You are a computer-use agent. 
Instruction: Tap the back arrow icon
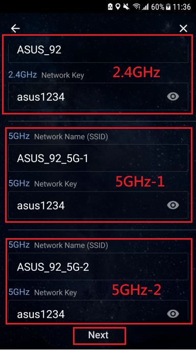pyautogui.click(x=15, y=28)
